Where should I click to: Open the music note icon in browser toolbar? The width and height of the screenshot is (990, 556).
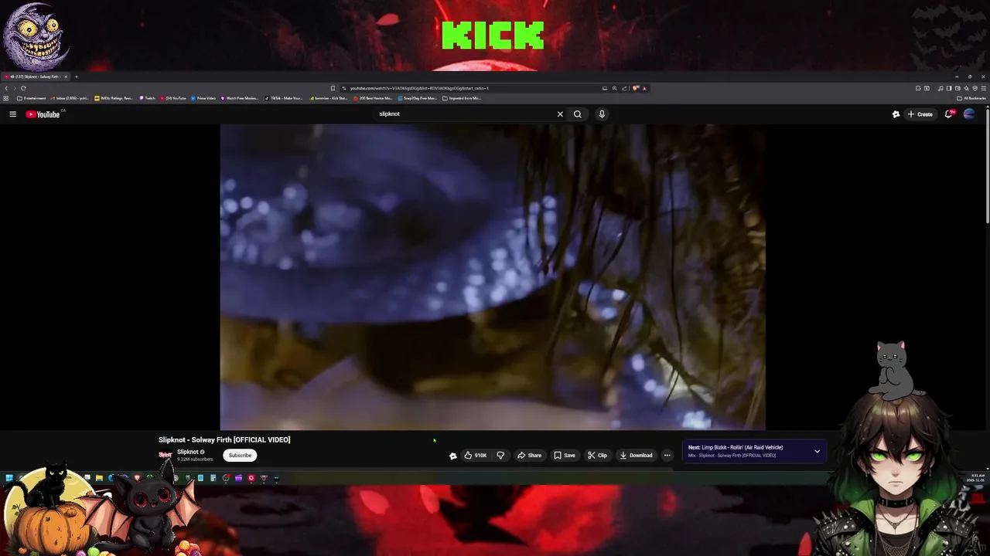(x=940, y=88)
